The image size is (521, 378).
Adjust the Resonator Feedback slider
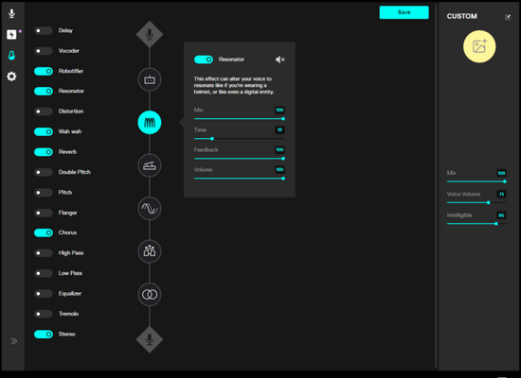pos(240,159)
